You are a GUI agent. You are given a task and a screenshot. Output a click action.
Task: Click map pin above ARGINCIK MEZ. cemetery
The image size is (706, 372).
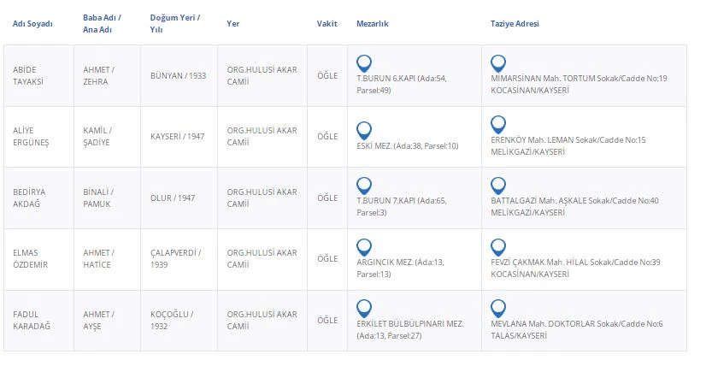click(363, 247)
